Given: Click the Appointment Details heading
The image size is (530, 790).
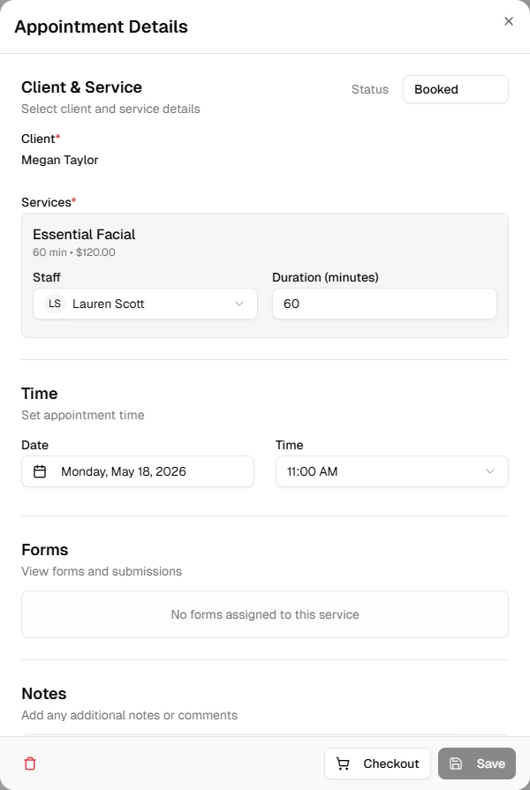Looking at the screenshot, I should click(102, 26).
